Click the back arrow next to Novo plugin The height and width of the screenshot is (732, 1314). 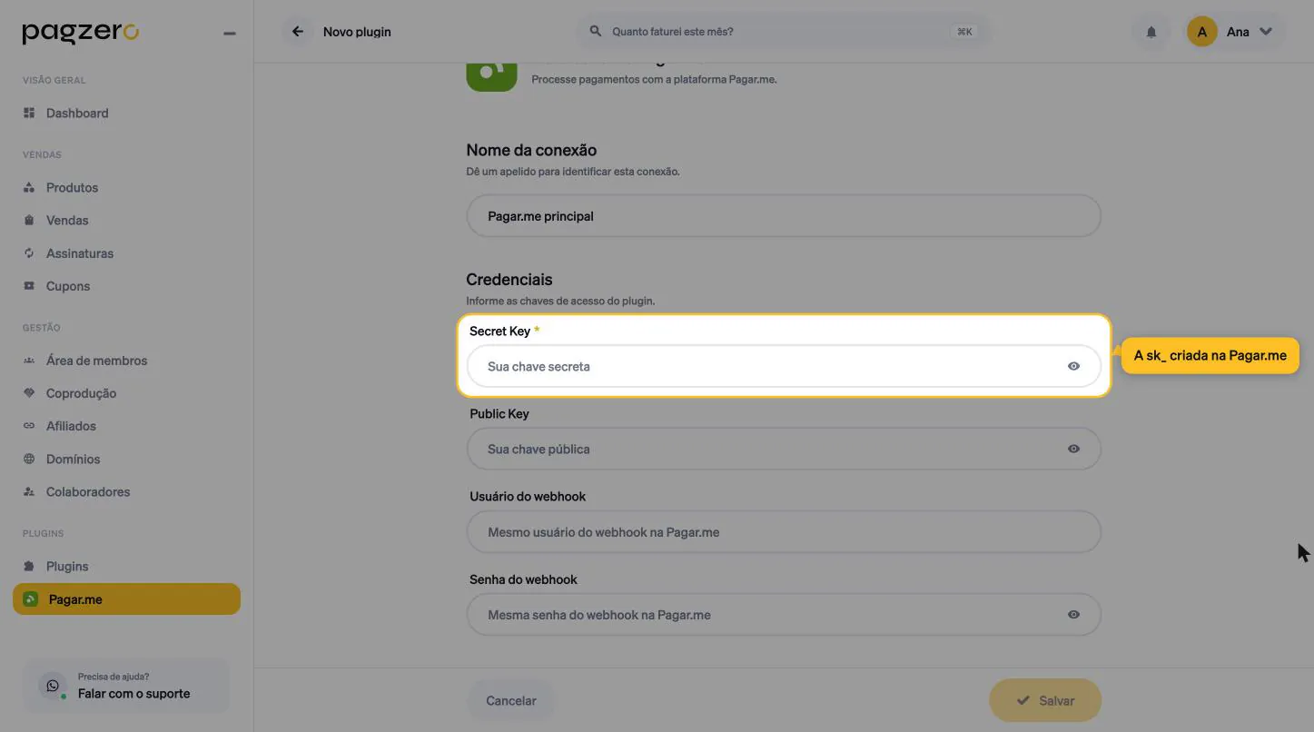(x=297, y=32)
